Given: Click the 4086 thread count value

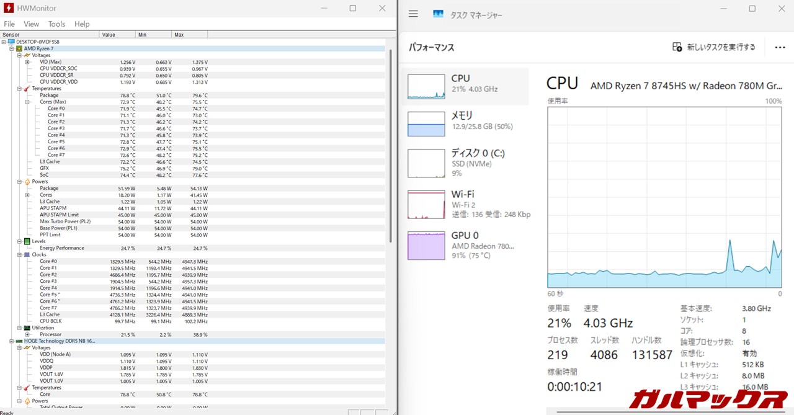Looking at the screenshot, I should point(604,355).
